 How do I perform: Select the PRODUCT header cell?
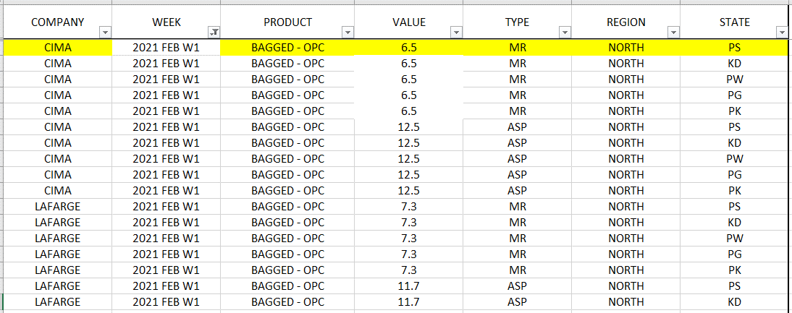point(287,22)
